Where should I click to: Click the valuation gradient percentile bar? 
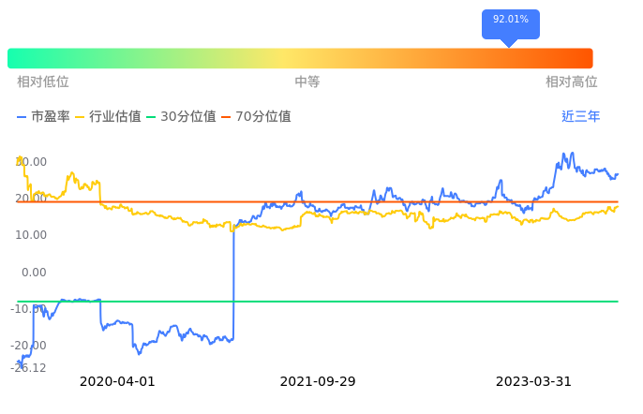300,58
